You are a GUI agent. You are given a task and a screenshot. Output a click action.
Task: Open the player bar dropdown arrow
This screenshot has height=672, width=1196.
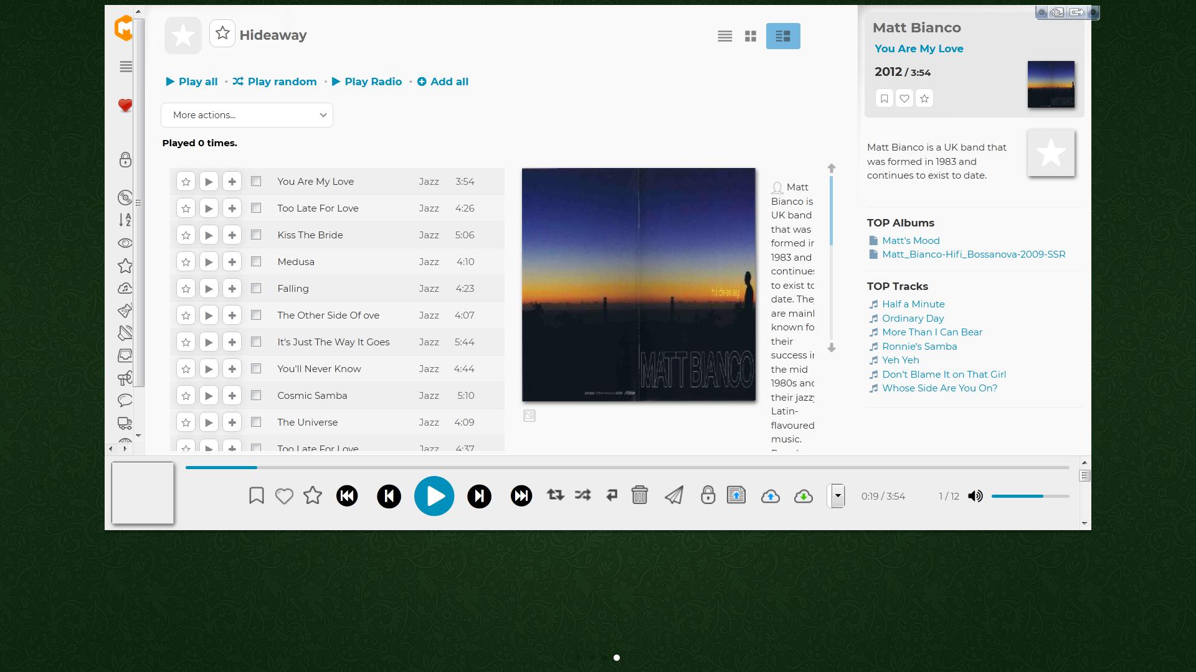pos(838,496)
